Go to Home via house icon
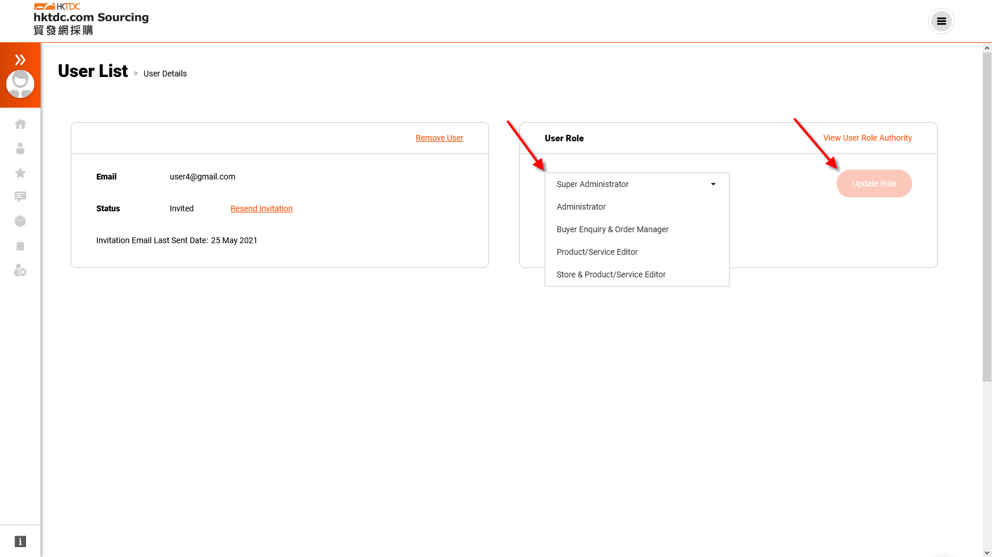 [20, 124]
